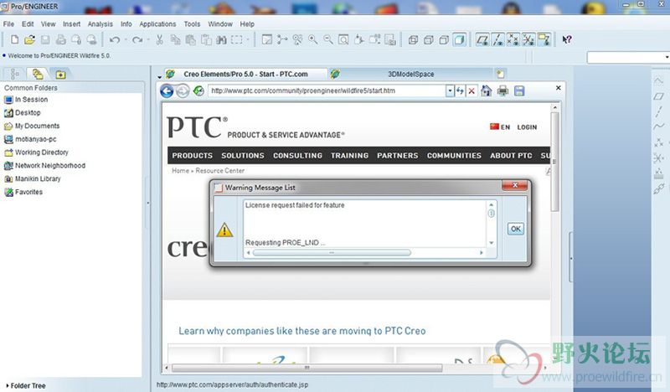
Task: Click the Refit zoom icon
Action: [x=343, y=39]
